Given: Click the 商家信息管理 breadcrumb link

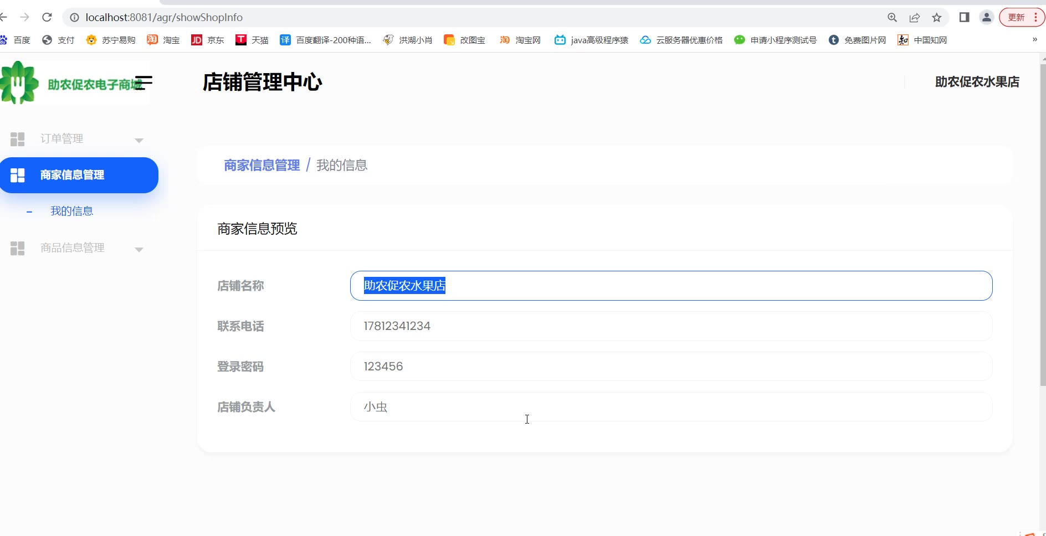Looking at the screenshot, I should [261, 165].
